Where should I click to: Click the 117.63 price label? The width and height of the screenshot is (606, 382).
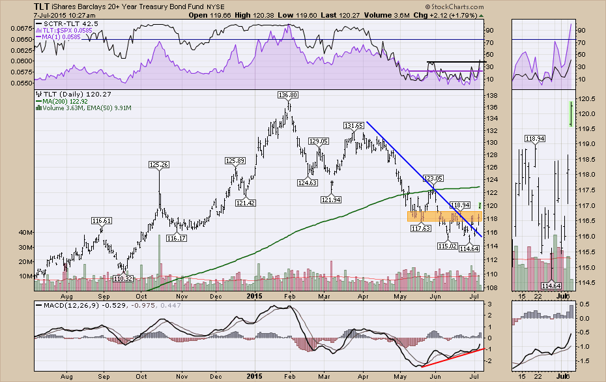point(421,229)
